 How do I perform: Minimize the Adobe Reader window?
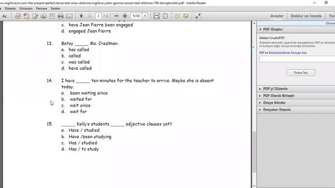click(x=314, y=3)
